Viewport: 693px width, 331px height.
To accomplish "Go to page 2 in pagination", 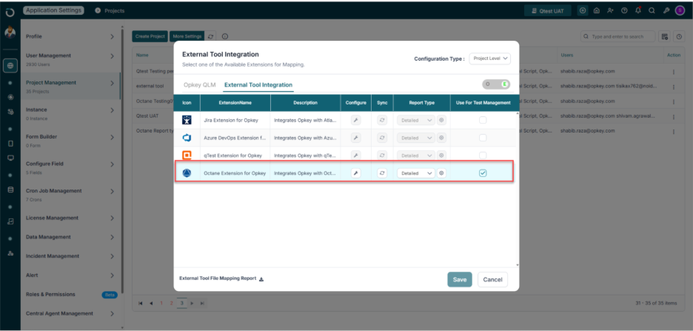I will 171,303.
